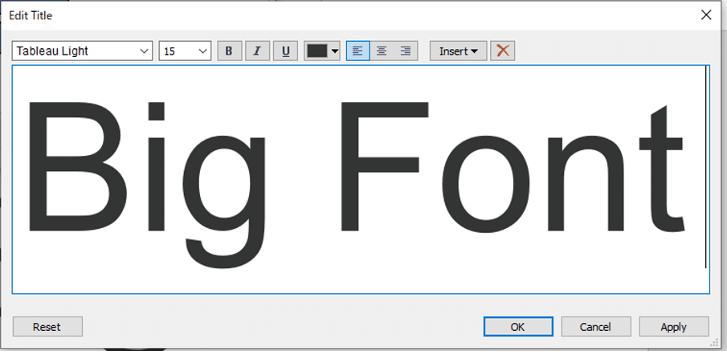This screenshot has width=727, height=355.
Task: Click the Reset button
Action: [x=47, y=327]
